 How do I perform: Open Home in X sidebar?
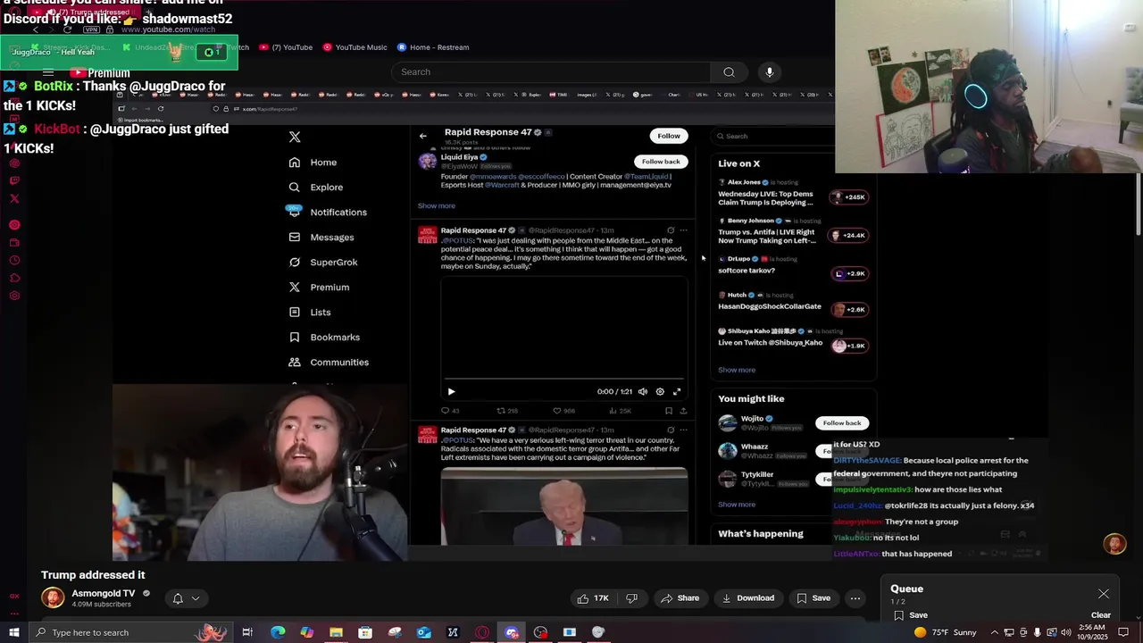[x=313, y=163]
